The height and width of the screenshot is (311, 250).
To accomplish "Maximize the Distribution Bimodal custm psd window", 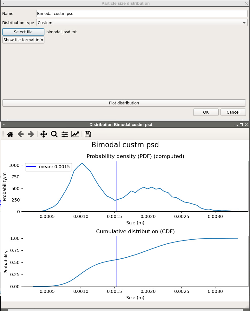I will coord(241,125).
